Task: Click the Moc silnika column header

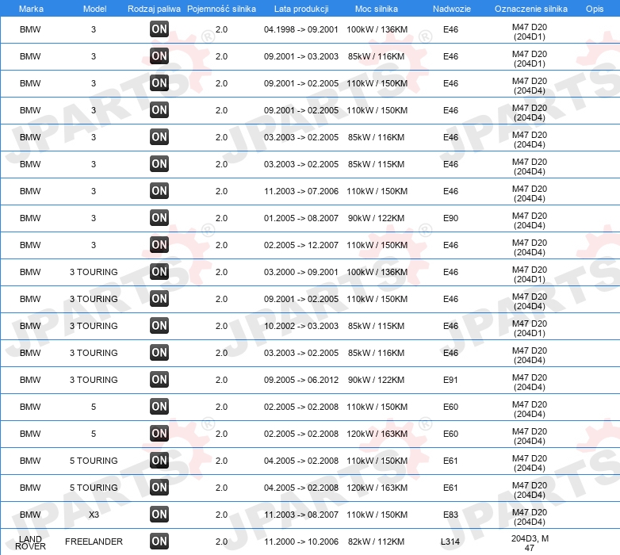Action: 377,9
